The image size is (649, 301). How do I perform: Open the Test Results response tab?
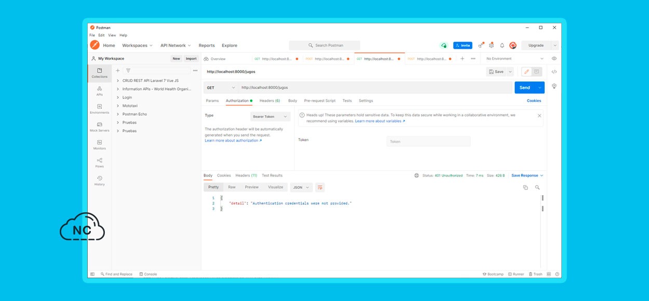click(x=272, y=175)
